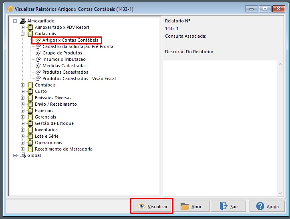290x219 pixels.
Task: Click inside the Descrição Do Relatório text area
Action: click(220, 129)
